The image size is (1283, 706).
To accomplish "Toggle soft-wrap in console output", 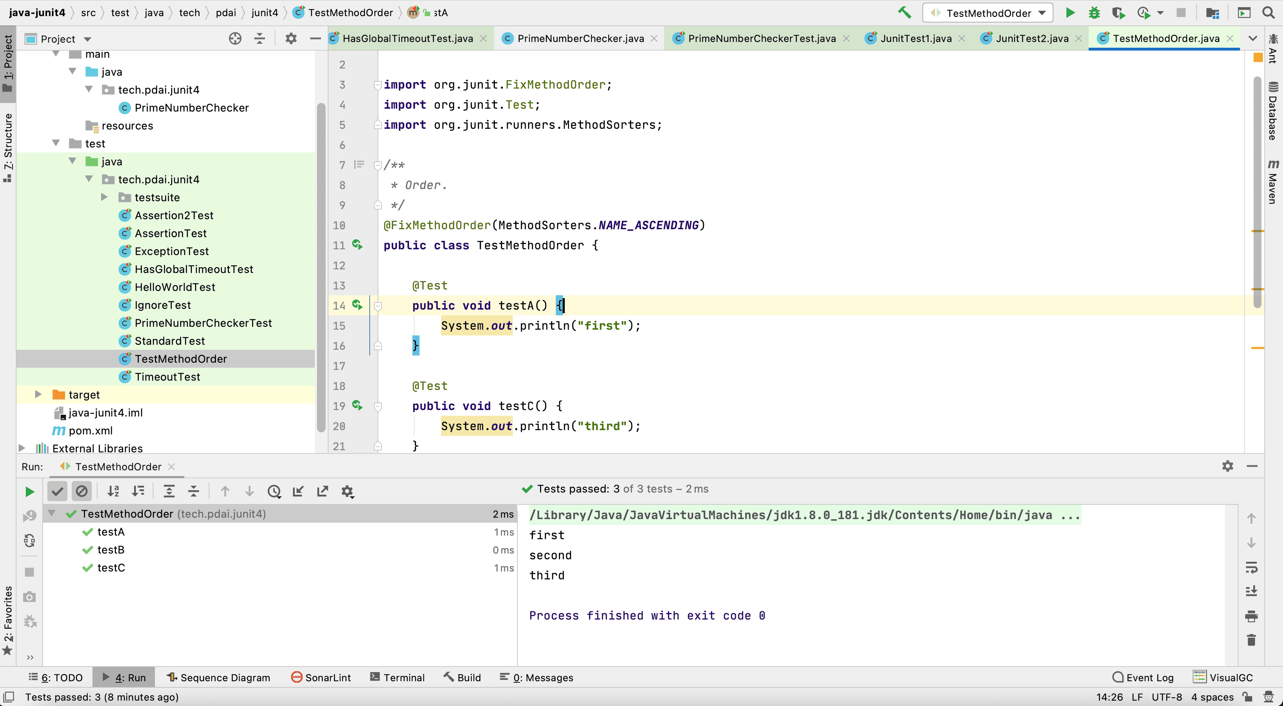I will coord(1251,567).
